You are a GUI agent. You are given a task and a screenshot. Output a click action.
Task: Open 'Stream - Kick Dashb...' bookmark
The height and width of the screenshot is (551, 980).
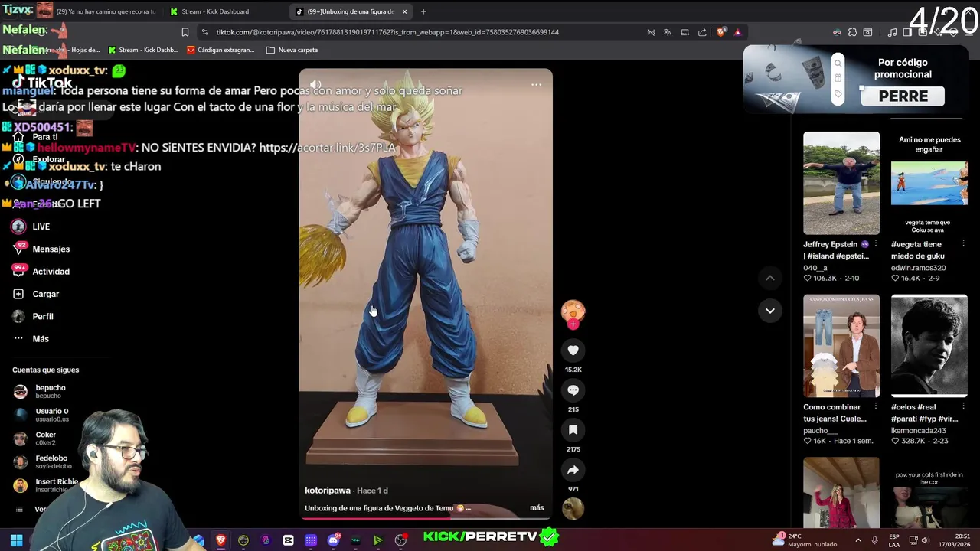tap(143, 50)
